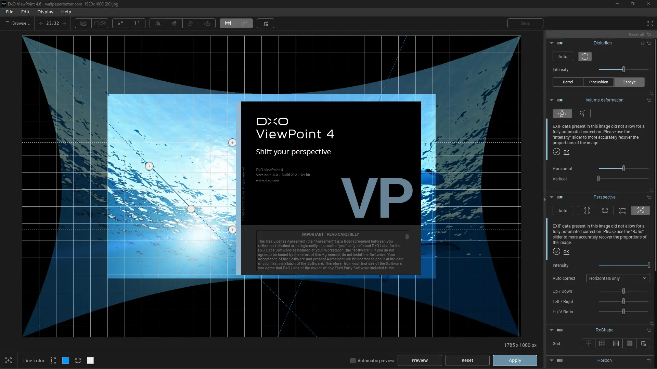Select the rectangle perspective tool
Image resolution: width=657 pixels, height=369 pixels.
623,210
